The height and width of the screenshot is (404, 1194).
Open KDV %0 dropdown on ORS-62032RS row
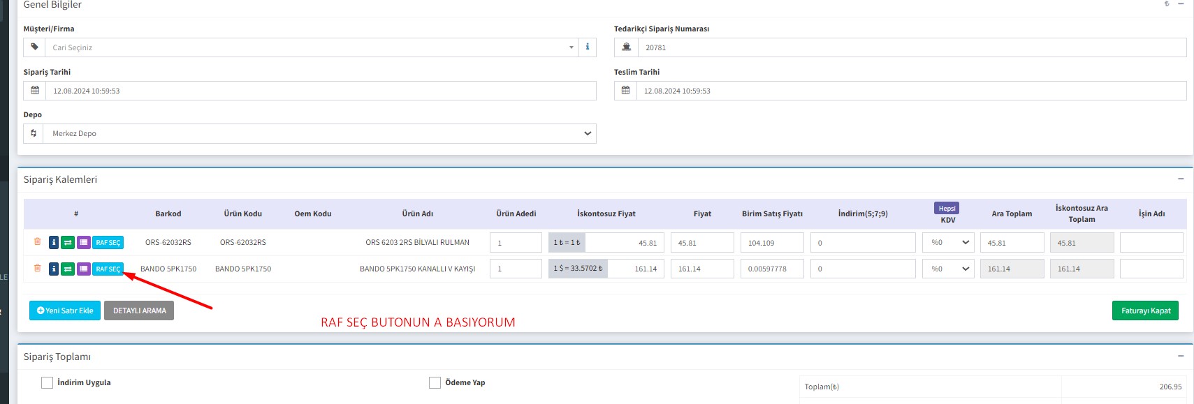[948, 243]
